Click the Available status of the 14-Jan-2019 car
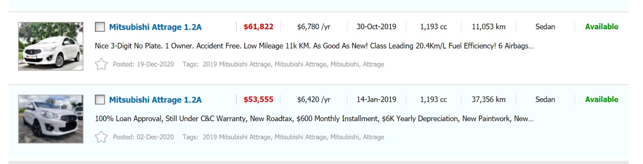Viewport: 643px width, 164px height. point(601,99)
